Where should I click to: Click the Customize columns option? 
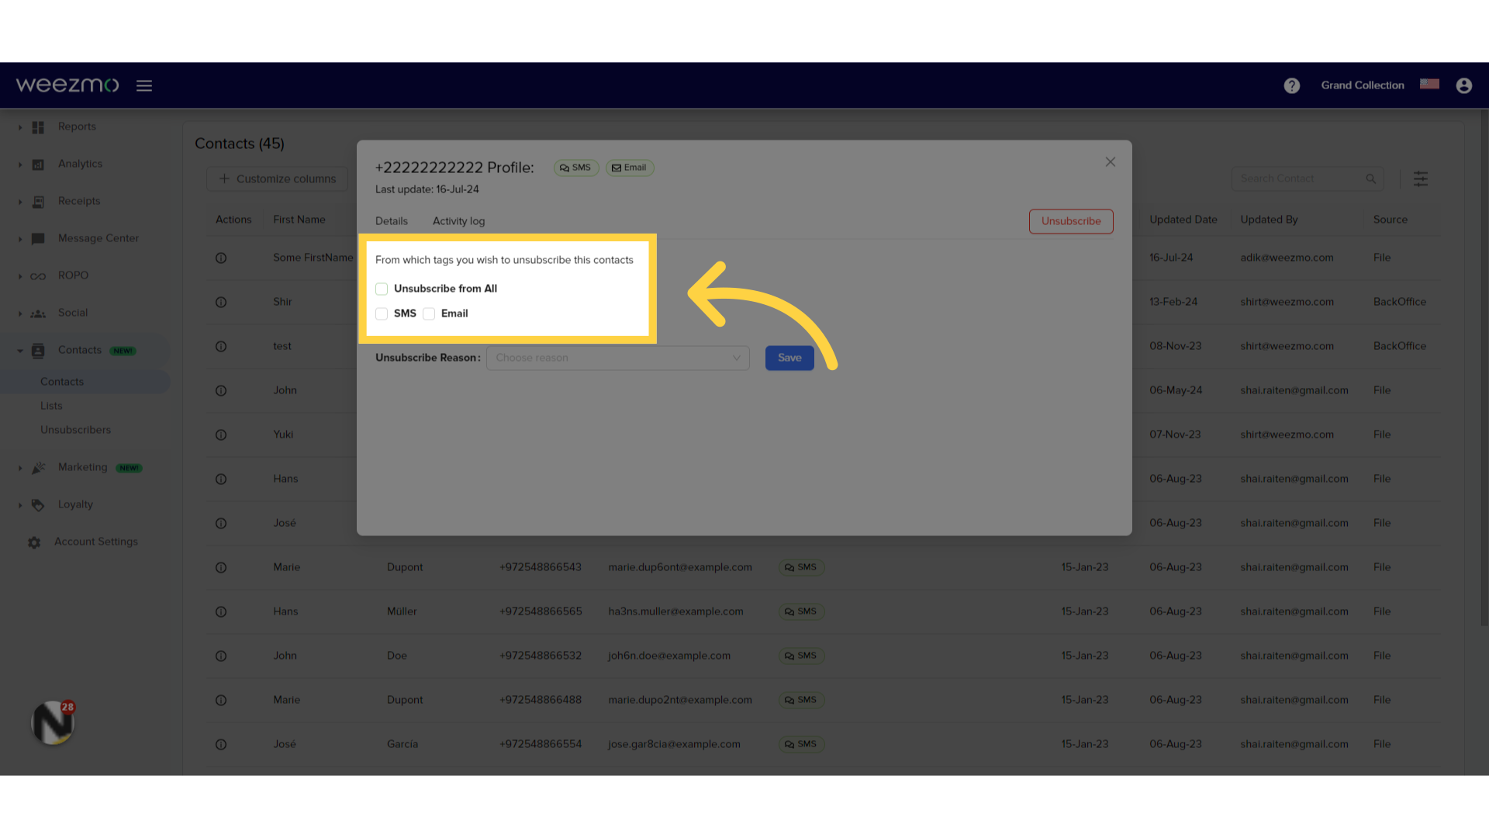(277, 178)
